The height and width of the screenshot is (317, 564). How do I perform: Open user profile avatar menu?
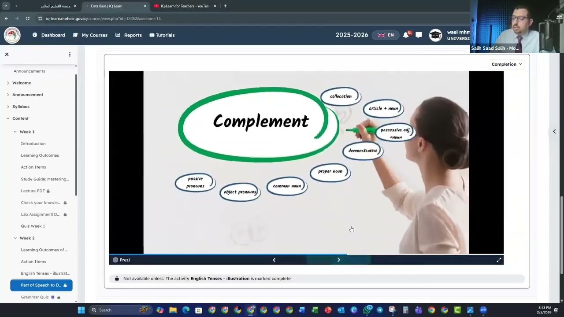pyautogui.click(x=435, y=35)
